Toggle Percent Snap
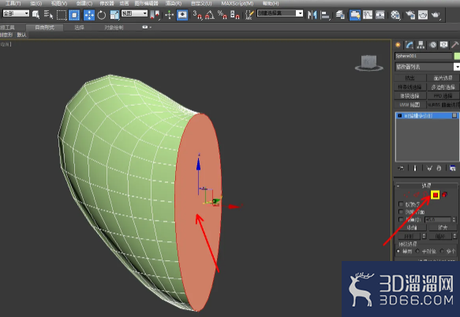 [222, 15]
